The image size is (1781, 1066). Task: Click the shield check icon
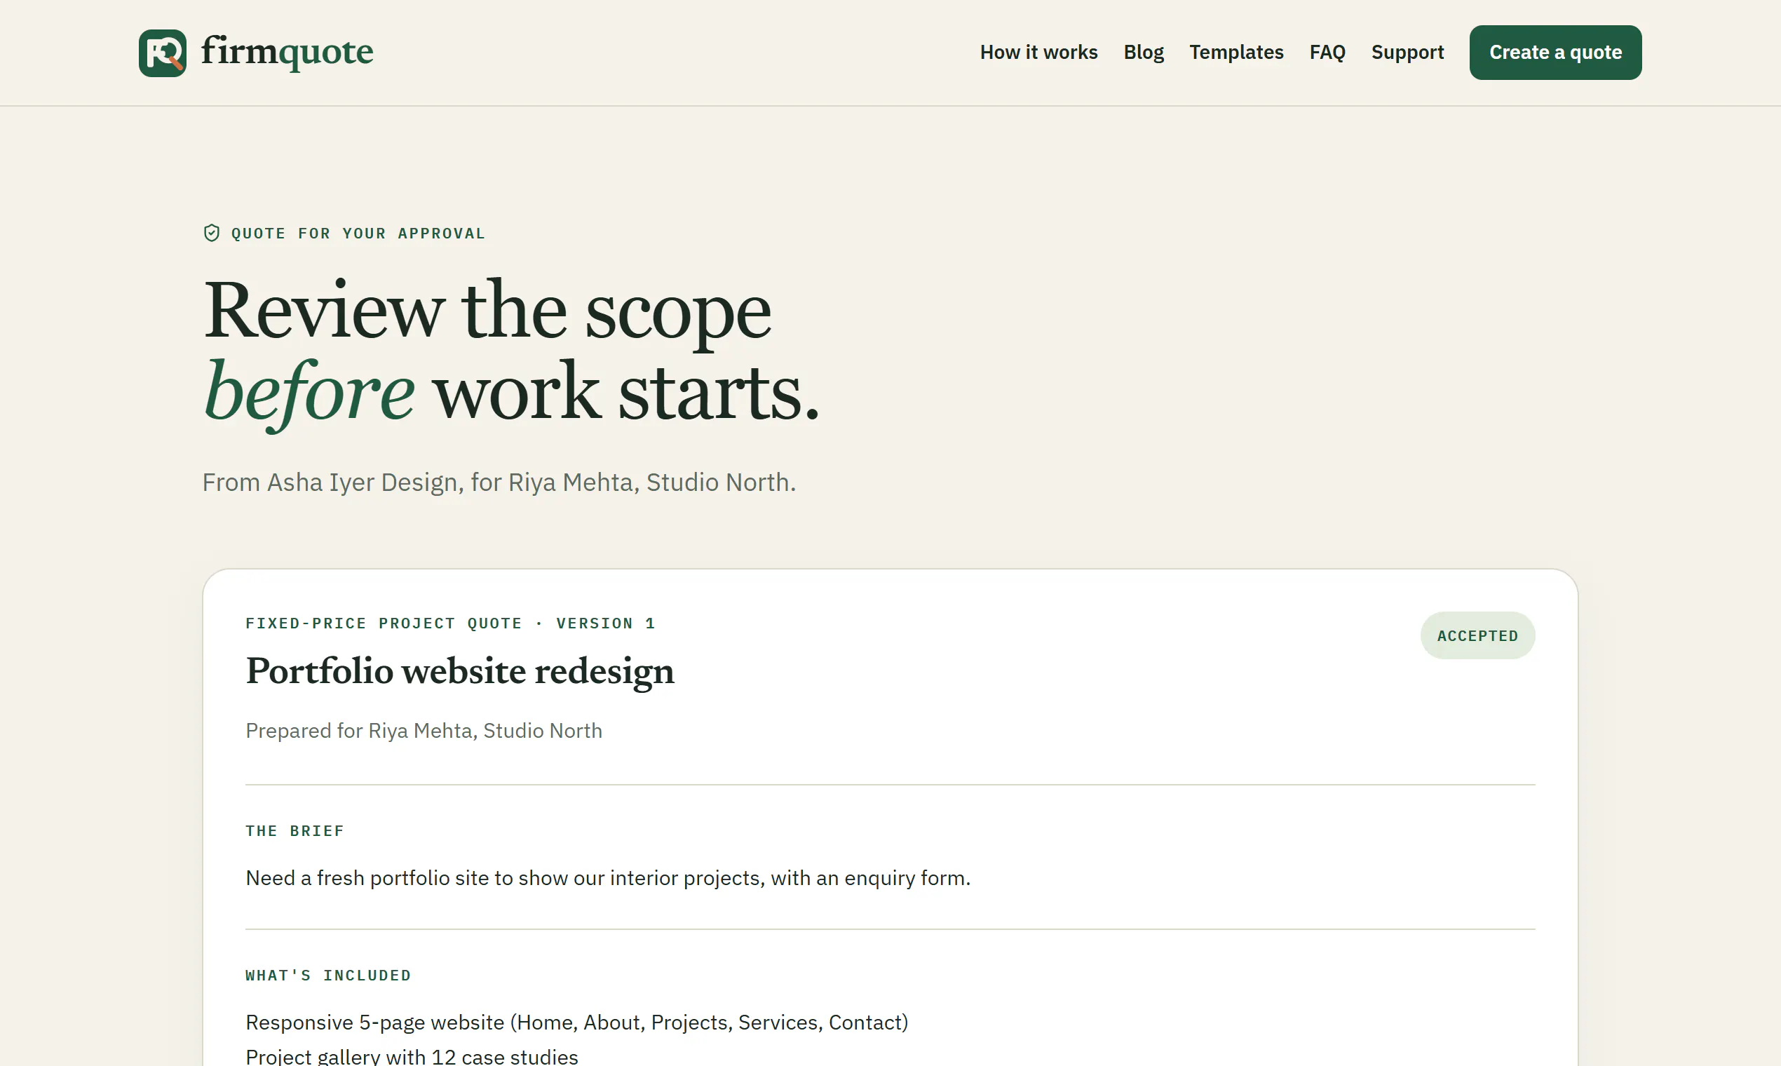[211, 233]
